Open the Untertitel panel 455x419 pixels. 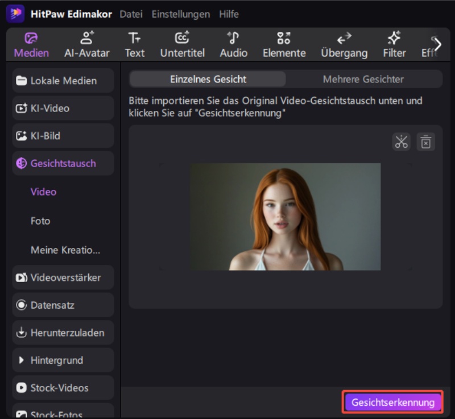182,45
